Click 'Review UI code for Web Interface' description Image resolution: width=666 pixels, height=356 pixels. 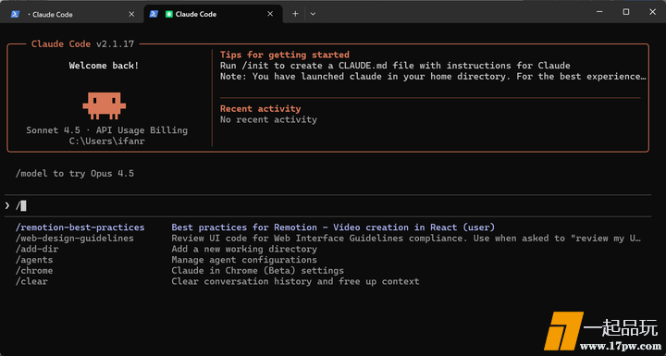pyautogui.click(x=406, y=239)
